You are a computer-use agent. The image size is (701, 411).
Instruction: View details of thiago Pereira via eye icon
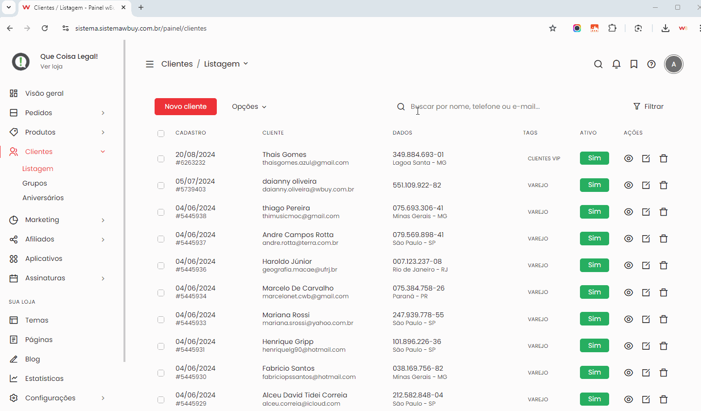(x=629, y=212)
